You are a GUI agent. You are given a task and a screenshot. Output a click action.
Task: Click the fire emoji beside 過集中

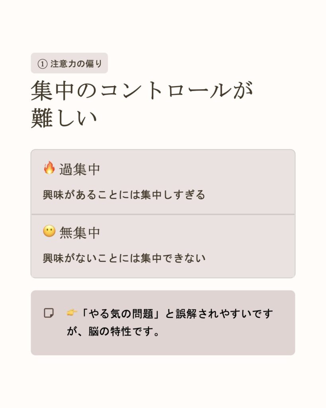[49, 168]
